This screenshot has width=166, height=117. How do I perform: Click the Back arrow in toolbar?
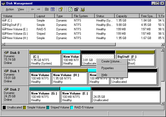(x=33, y=9)
